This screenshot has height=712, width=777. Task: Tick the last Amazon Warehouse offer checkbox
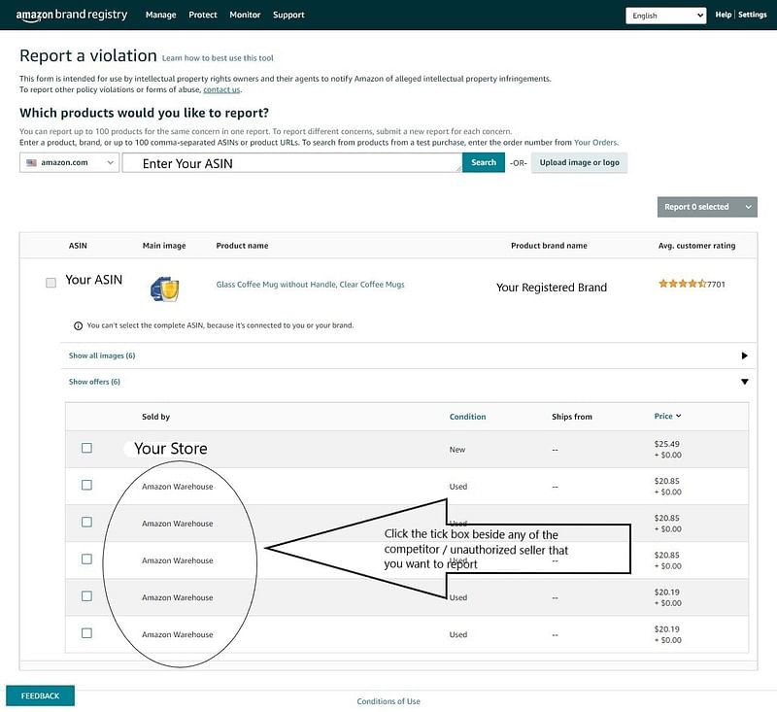click(x=86, y=633)
